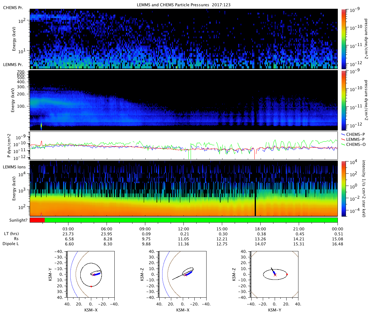The height and width of the screenshot is (313, 375).
Task: Click the 09:00 time tick label
Action: 145,229
